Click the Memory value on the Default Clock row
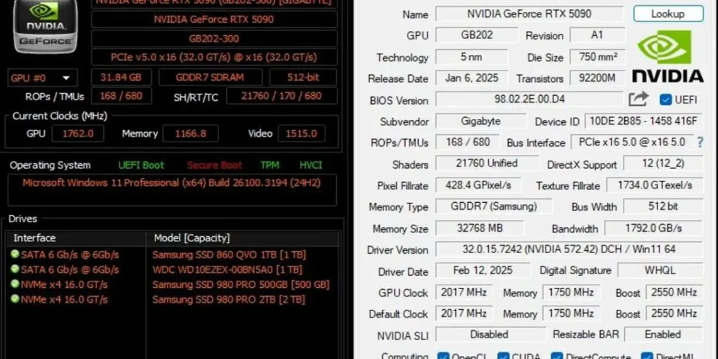 coord(571,313)
